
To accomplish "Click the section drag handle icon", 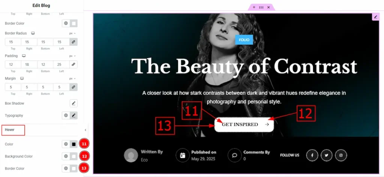I will [x=261, y=7].
